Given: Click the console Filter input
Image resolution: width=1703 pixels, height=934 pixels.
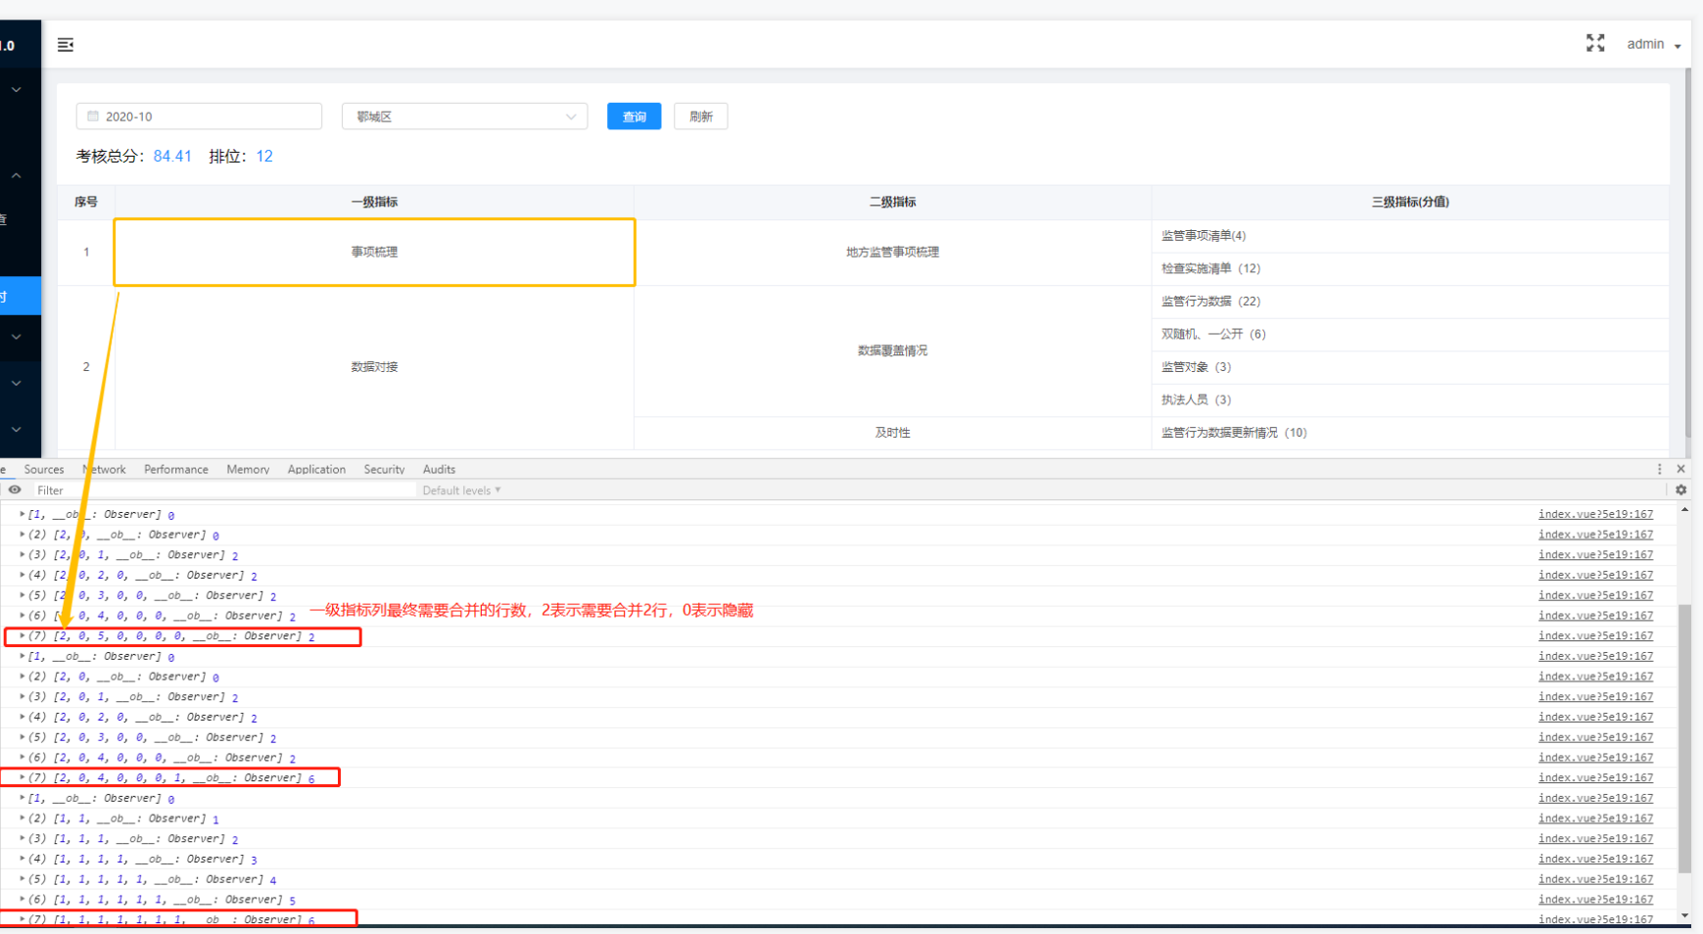Looking at the screenshot, I should [225, 490].
